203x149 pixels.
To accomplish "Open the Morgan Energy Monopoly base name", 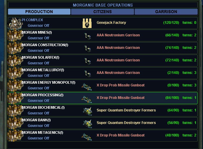I will tap(48, 83).
